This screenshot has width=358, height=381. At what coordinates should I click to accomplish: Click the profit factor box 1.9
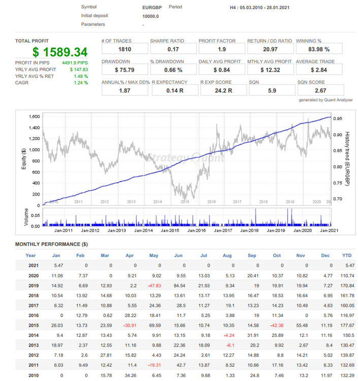(x=222, y=49)
